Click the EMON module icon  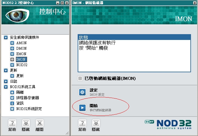pos(12,54)
